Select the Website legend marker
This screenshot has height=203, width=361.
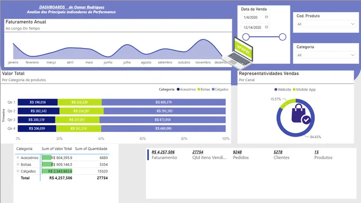pos(276,89)
